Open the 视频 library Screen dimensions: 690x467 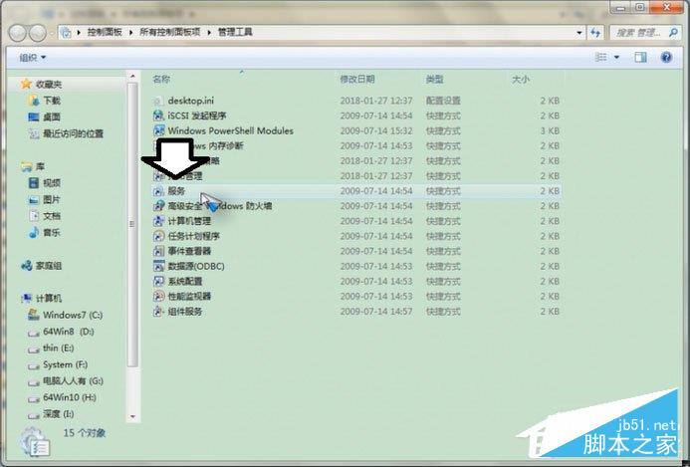pos(52,182)
